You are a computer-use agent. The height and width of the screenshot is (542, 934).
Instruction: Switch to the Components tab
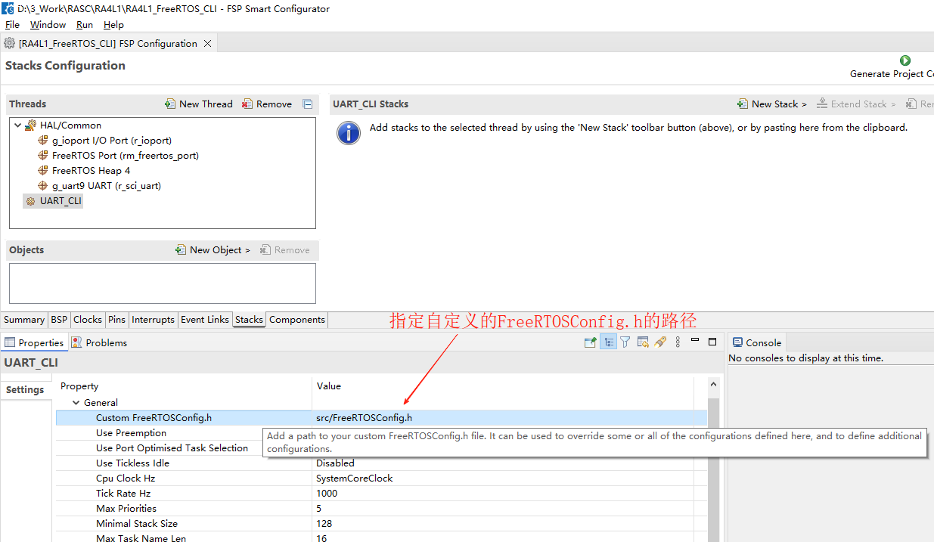[297, 320]
